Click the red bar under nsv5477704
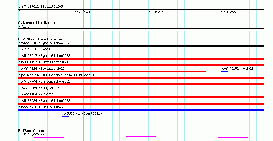273x141 pixels. tap(141, 84)
